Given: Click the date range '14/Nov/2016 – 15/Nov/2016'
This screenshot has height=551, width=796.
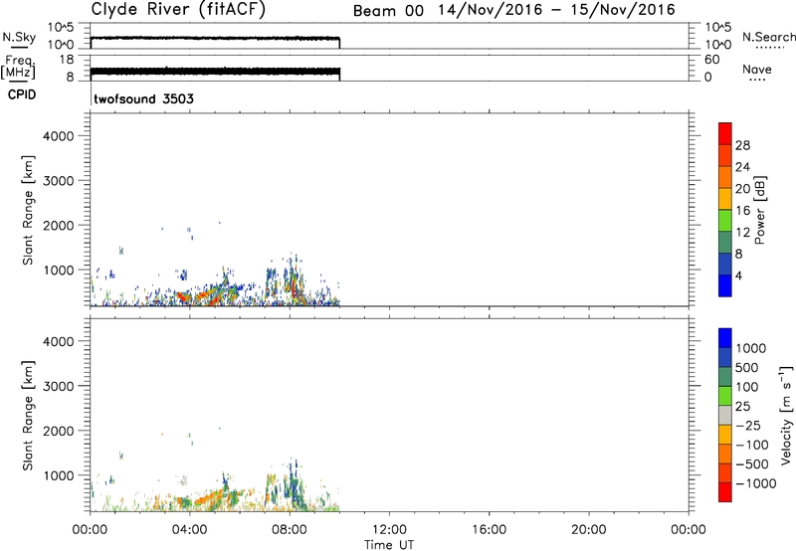Looking at the screenshot, I should 557,10.
